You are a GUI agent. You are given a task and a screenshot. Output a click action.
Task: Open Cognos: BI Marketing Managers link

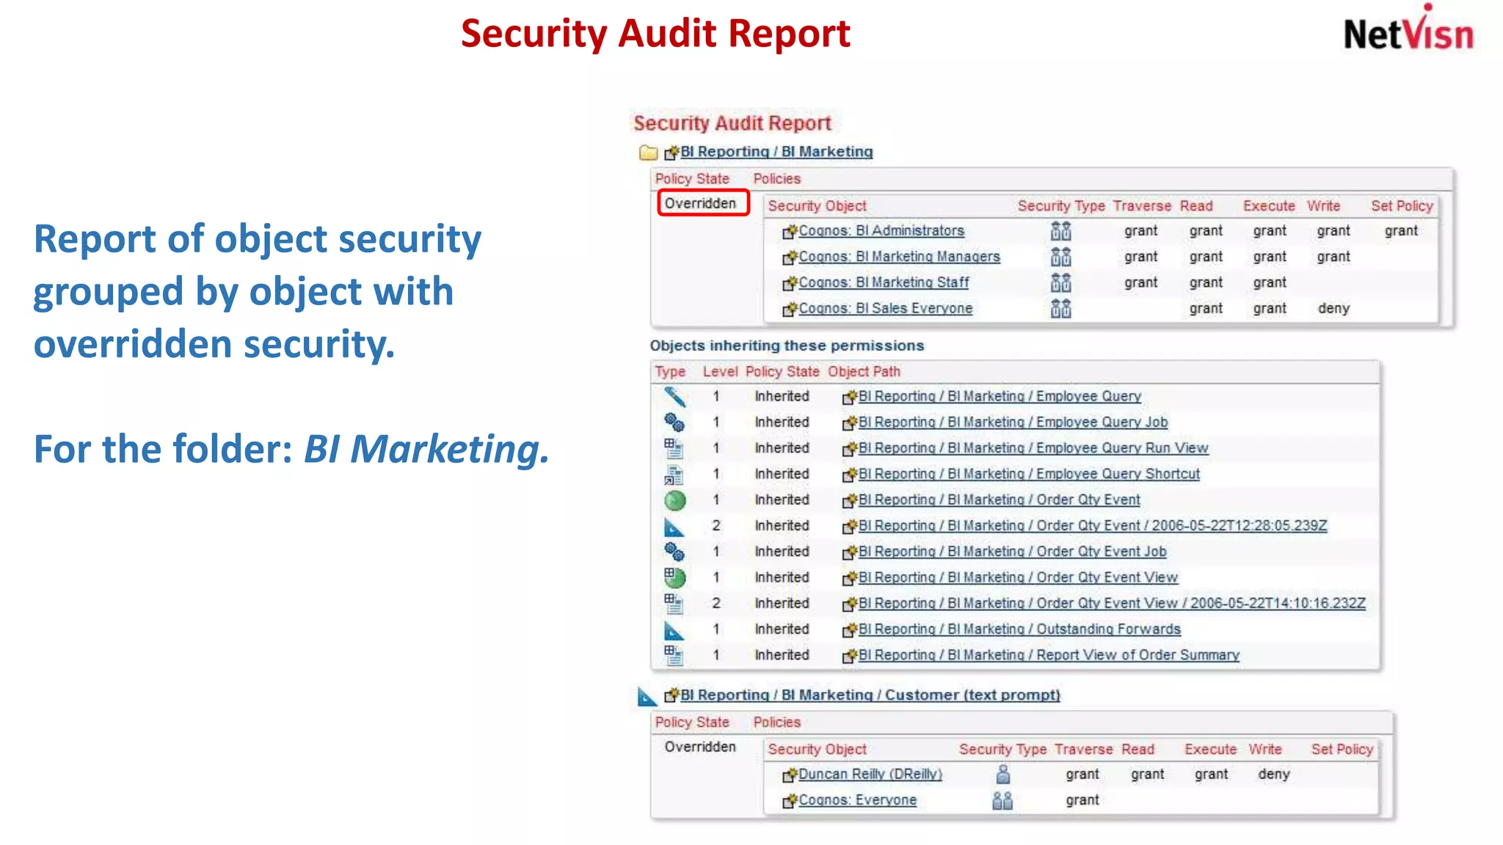[899, 257]
